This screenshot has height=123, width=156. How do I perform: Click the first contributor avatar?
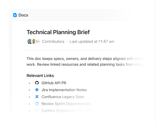click(x=29, y=41)
